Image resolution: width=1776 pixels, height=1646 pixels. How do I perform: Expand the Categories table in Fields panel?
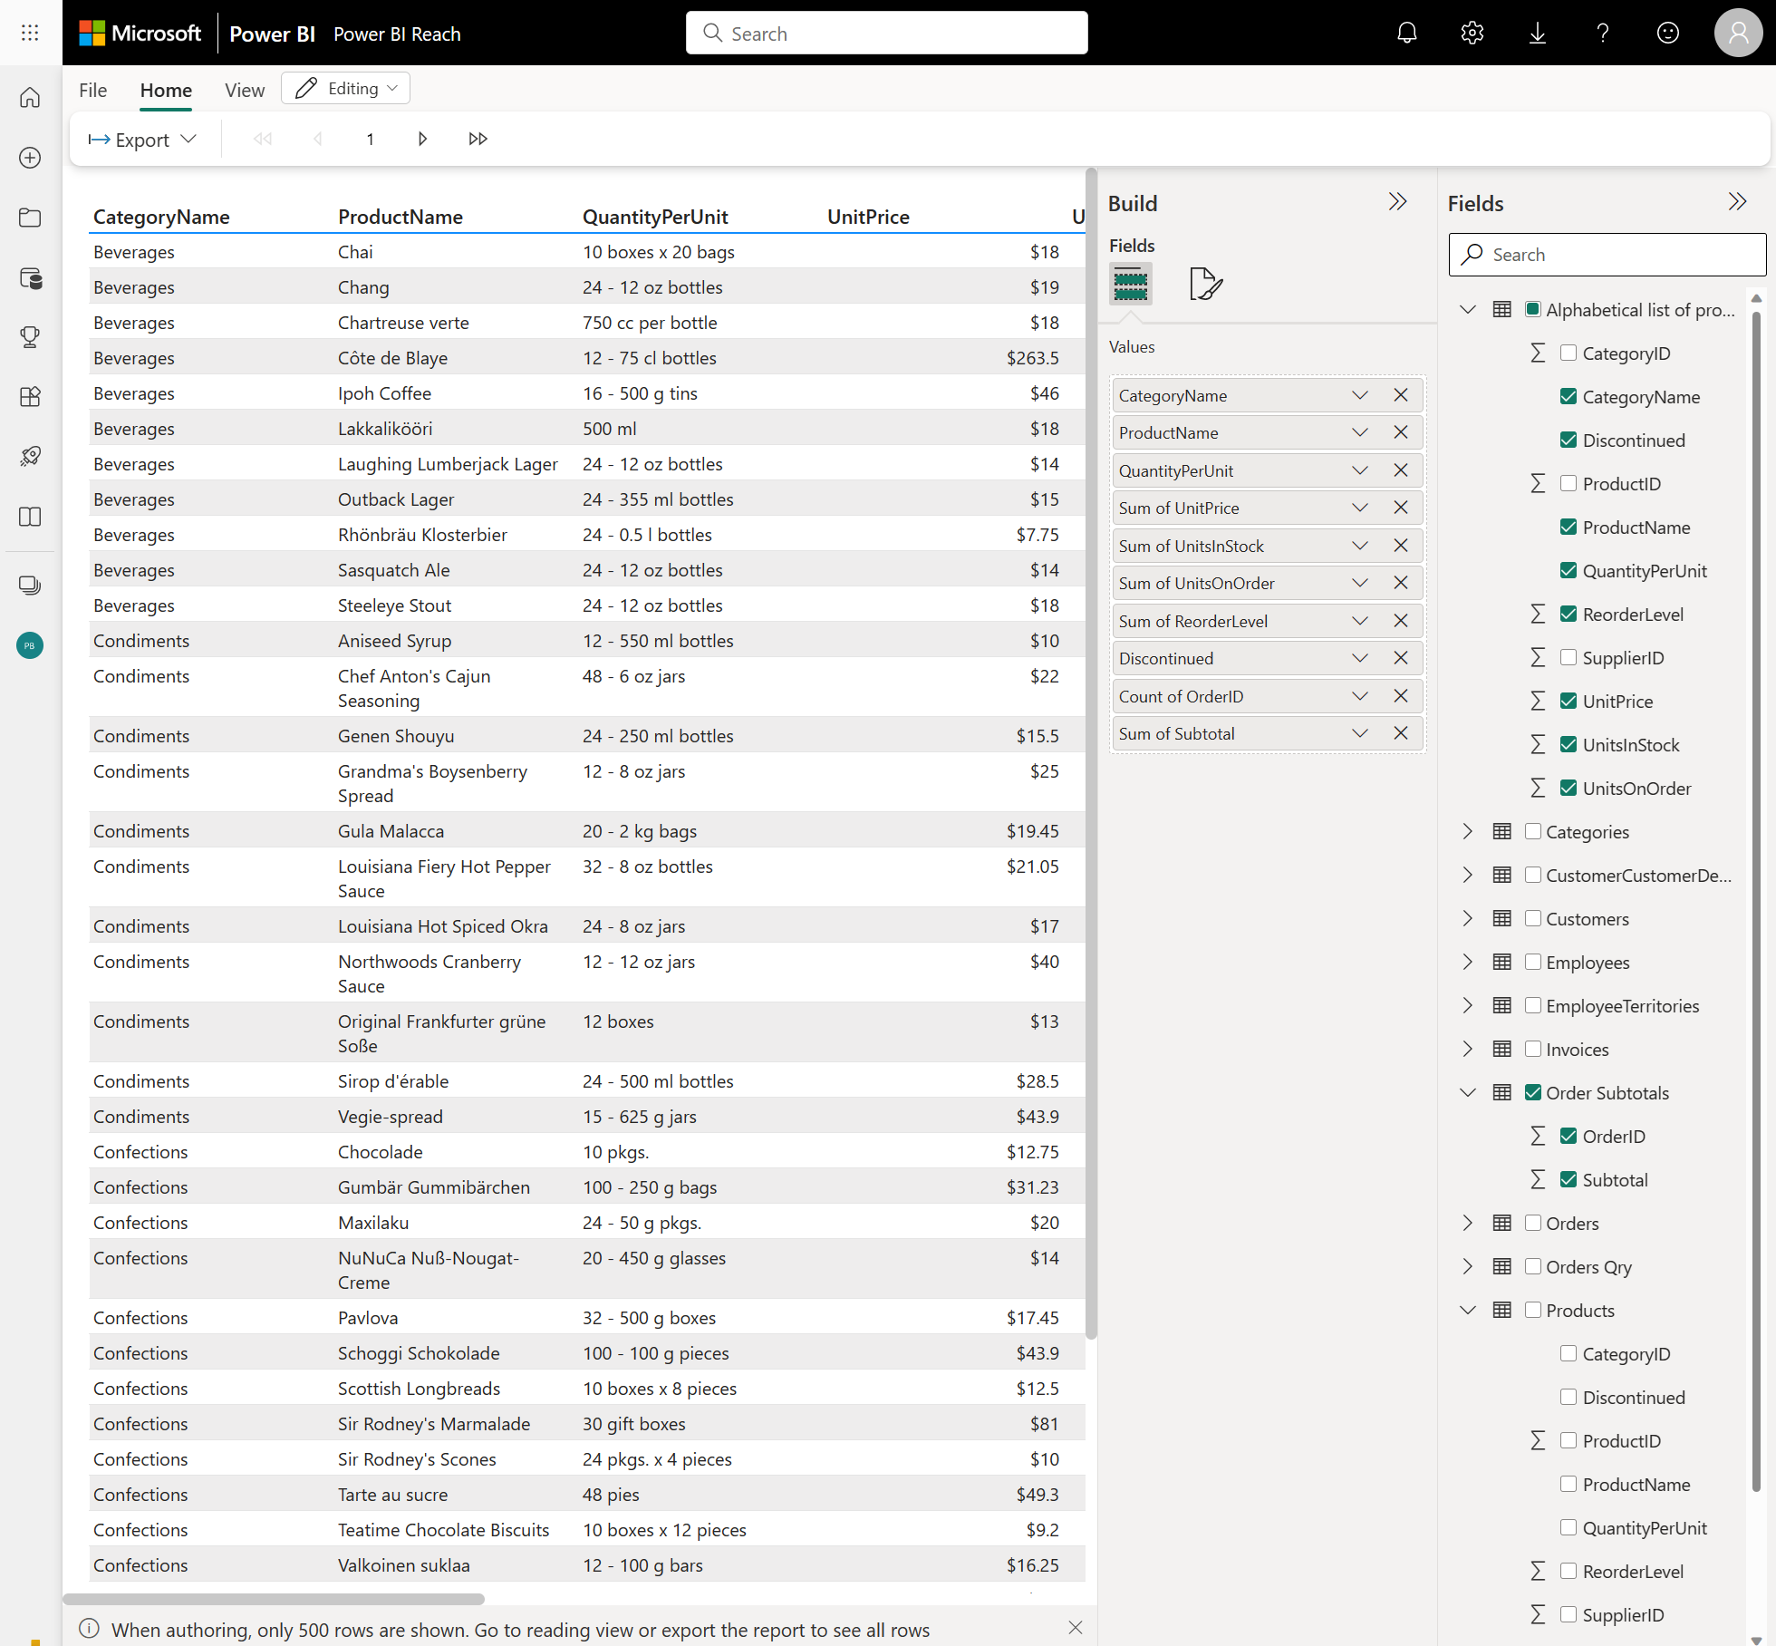coord(1467,831)
